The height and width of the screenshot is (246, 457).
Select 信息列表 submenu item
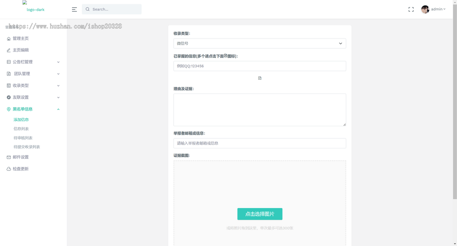21,129
